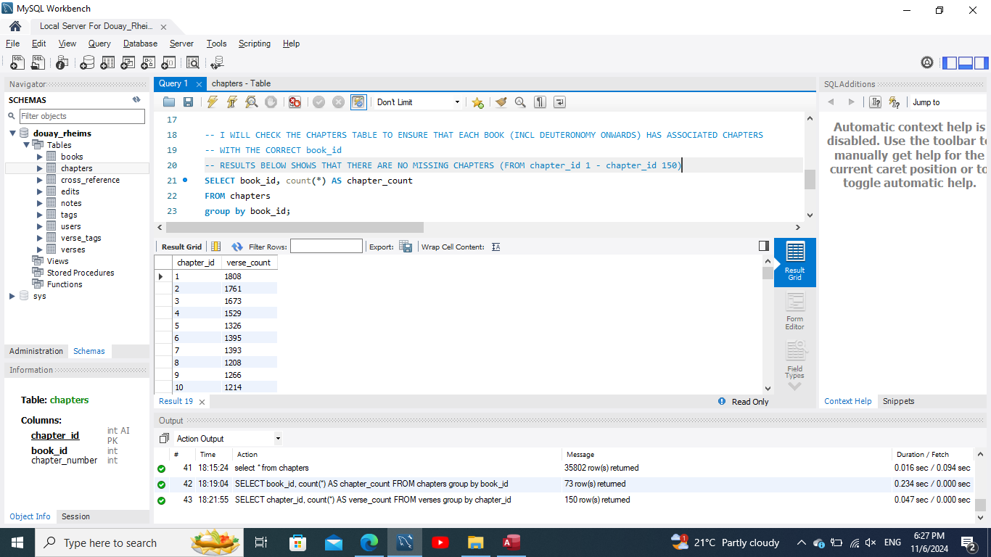This screenshot has width=991, height=557.
Task: Open the Don't Limit rows dropdown
Action: [418, 102]
